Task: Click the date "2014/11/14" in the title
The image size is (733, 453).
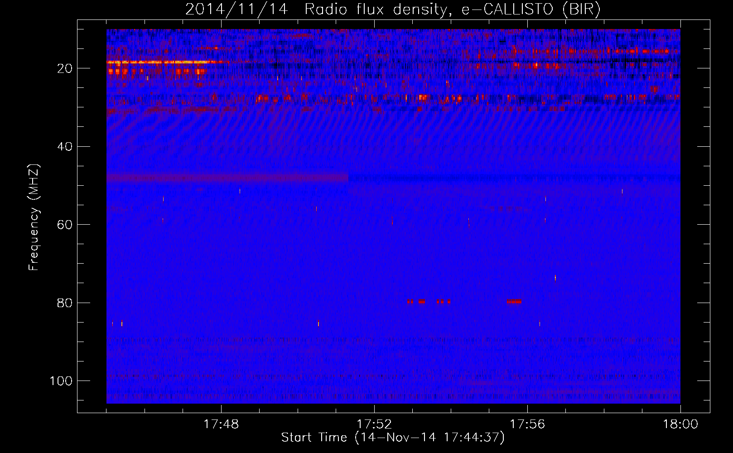Action: click(236, 10)
